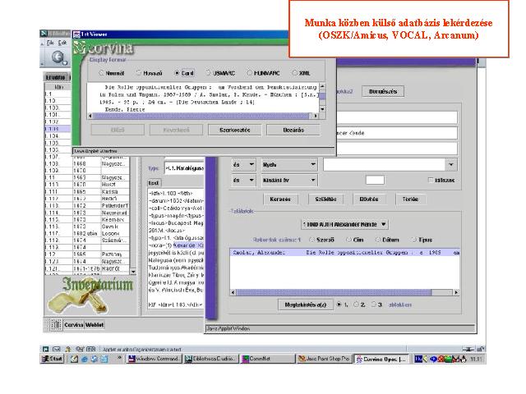The width and height of the screenshot is (526, 394).
Task: Open the File menu in browser window
Action: [x=50, y=43]
